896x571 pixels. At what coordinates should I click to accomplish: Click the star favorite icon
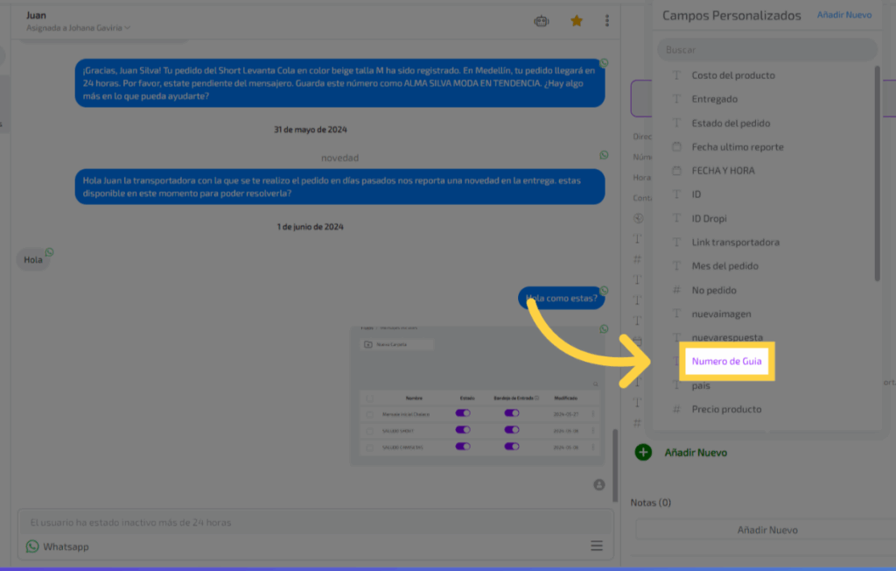[577, 21]
